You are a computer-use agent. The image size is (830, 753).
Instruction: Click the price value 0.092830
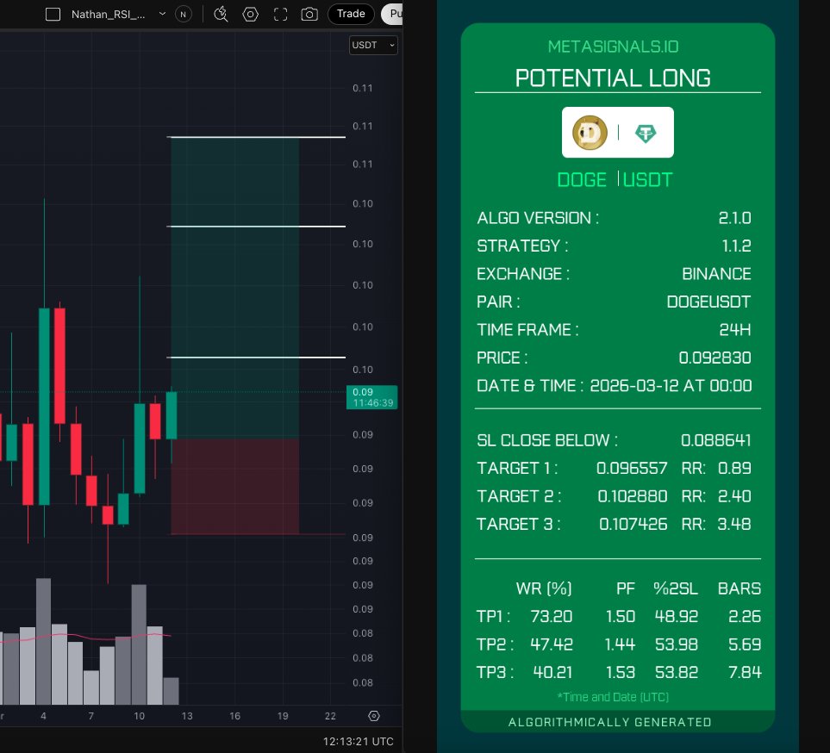click(715, 358)
